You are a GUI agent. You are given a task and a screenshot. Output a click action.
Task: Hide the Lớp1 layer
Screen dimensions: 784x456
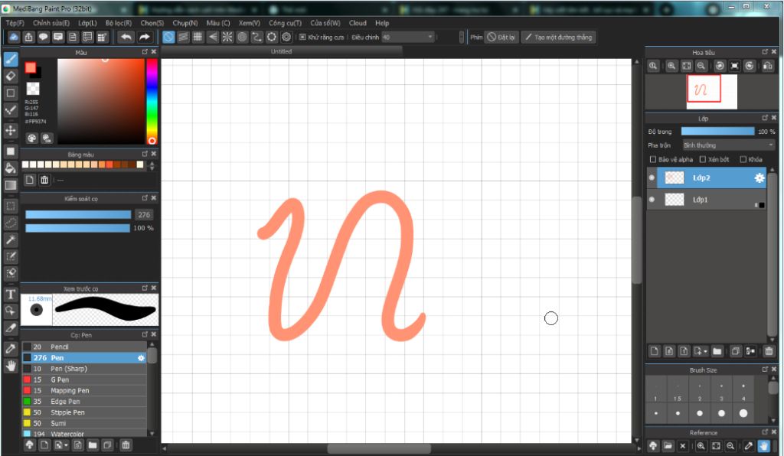tap(652, 200)
